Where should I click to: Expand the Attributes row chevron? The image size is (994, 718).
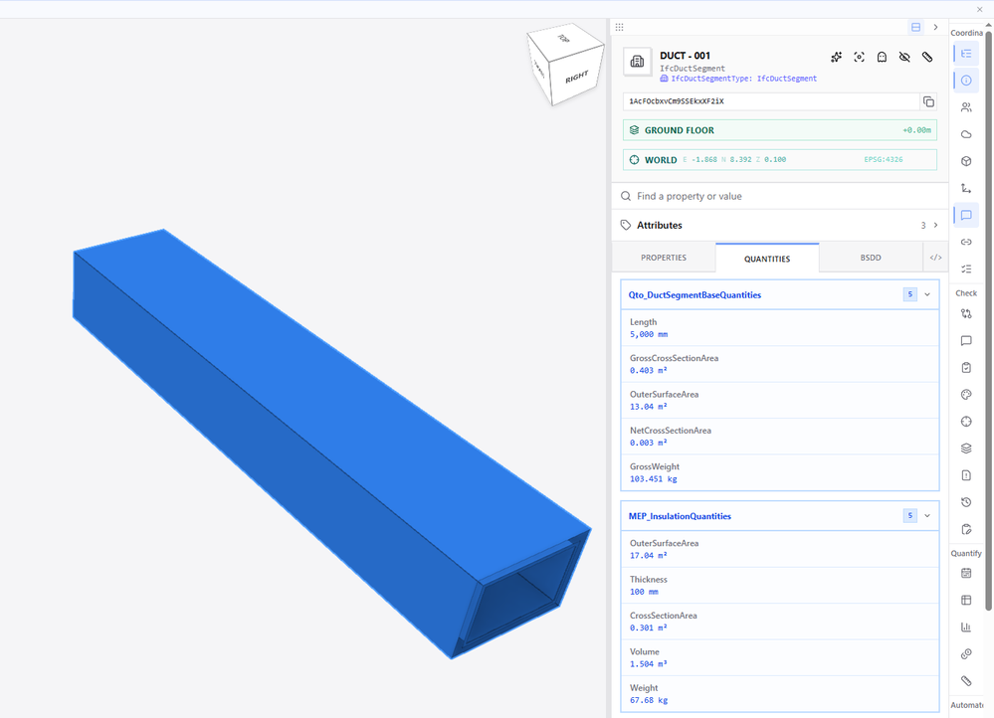coord(935,225)
